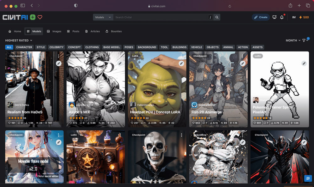The image size is (314, 187).
Task: Open three-dot menu on Flat-2D Animerge card
Action: coord(242,56)
